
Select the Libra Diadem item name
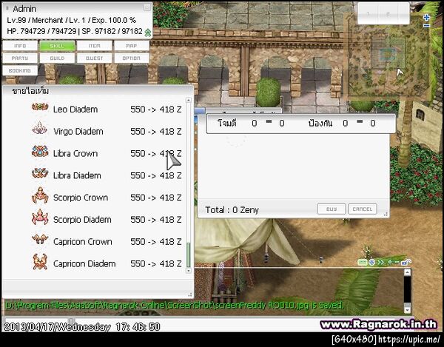(77, 175)
